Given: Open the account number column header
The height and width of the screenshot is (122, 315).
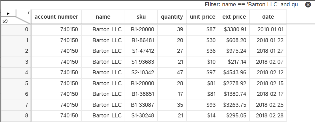Looking at the screenshot, I should pyautogui.click(x=56, y=17).
